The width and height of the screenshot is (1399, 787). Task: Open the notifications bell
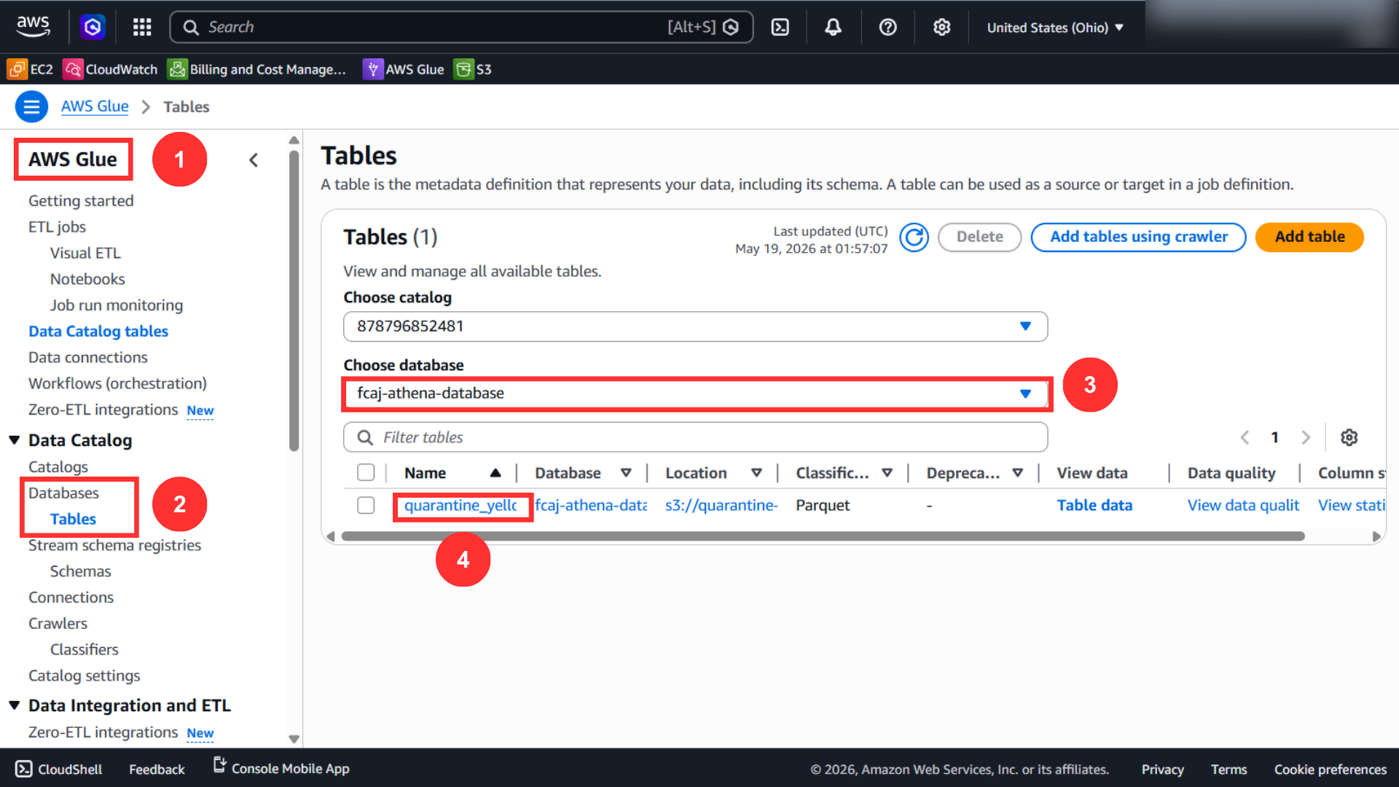[x=833, y=28]
